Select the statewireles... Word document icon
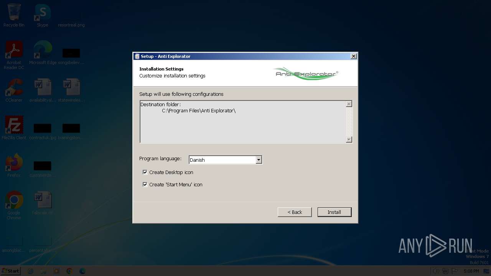The height and width of the screenshot is (276, 491). (71, 90)
